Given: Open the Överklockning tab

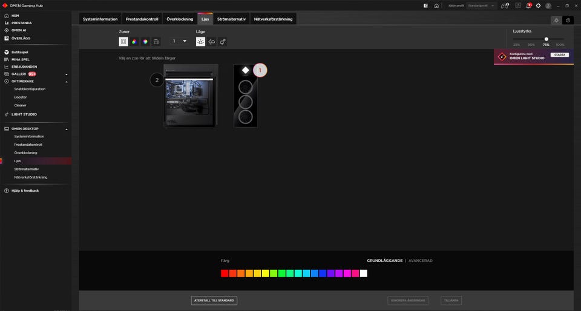Looking at the screenshot, I should tap(180, 19).
